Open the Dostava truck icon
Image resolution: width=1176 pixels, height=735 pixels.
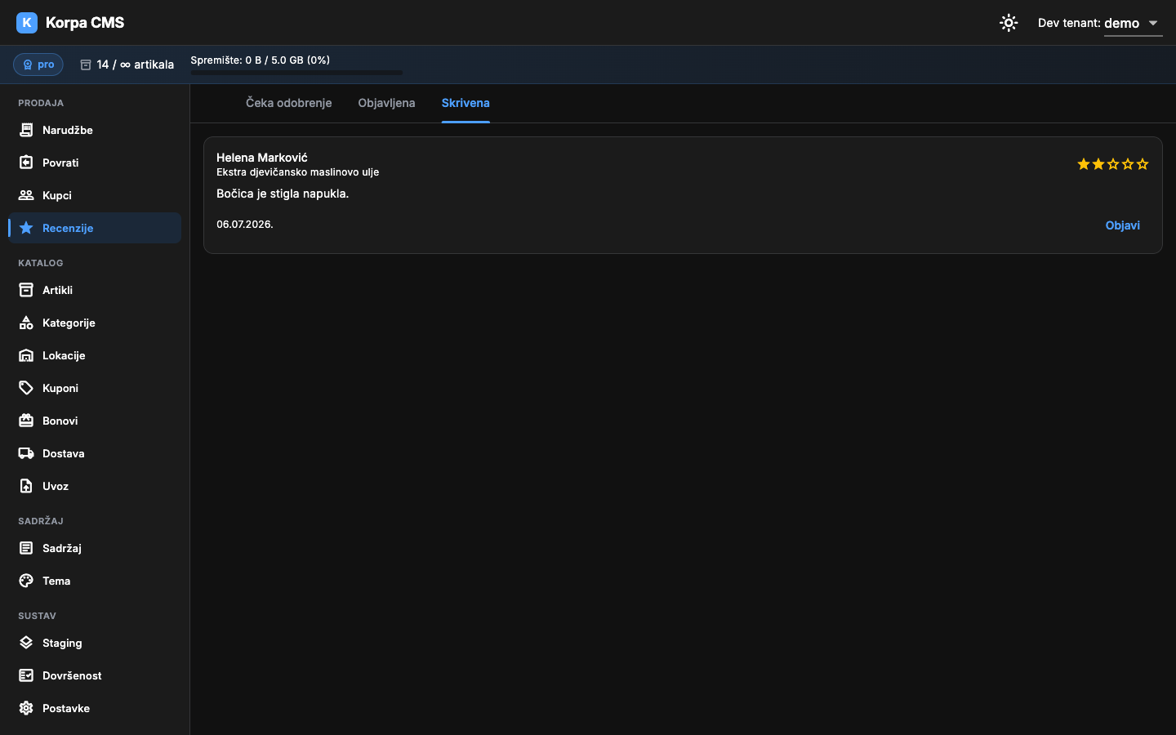(x=26, y=453)
